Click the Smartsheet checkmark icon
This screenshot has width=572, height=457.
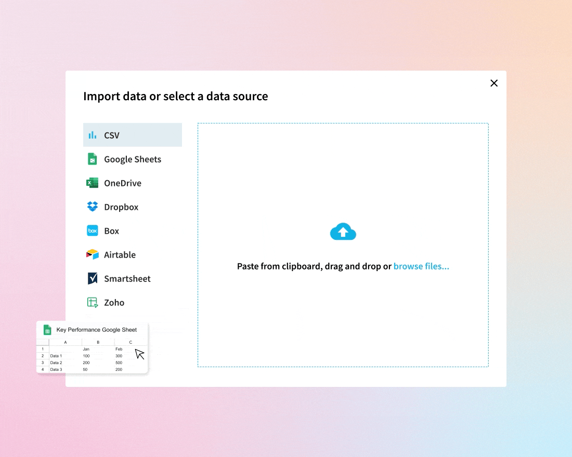coord(92,278)
